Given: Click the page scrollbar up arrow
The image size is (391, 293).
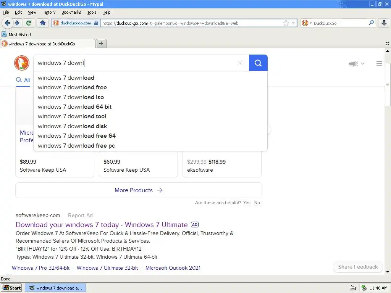Looking at the screenshot, I should coord(388,51).
